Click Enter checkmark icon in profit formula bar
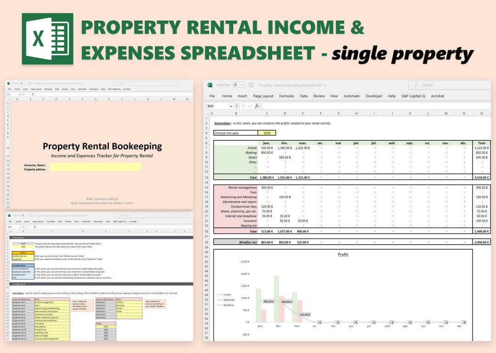This screenshot has height=353, width=496. point(250,106)
